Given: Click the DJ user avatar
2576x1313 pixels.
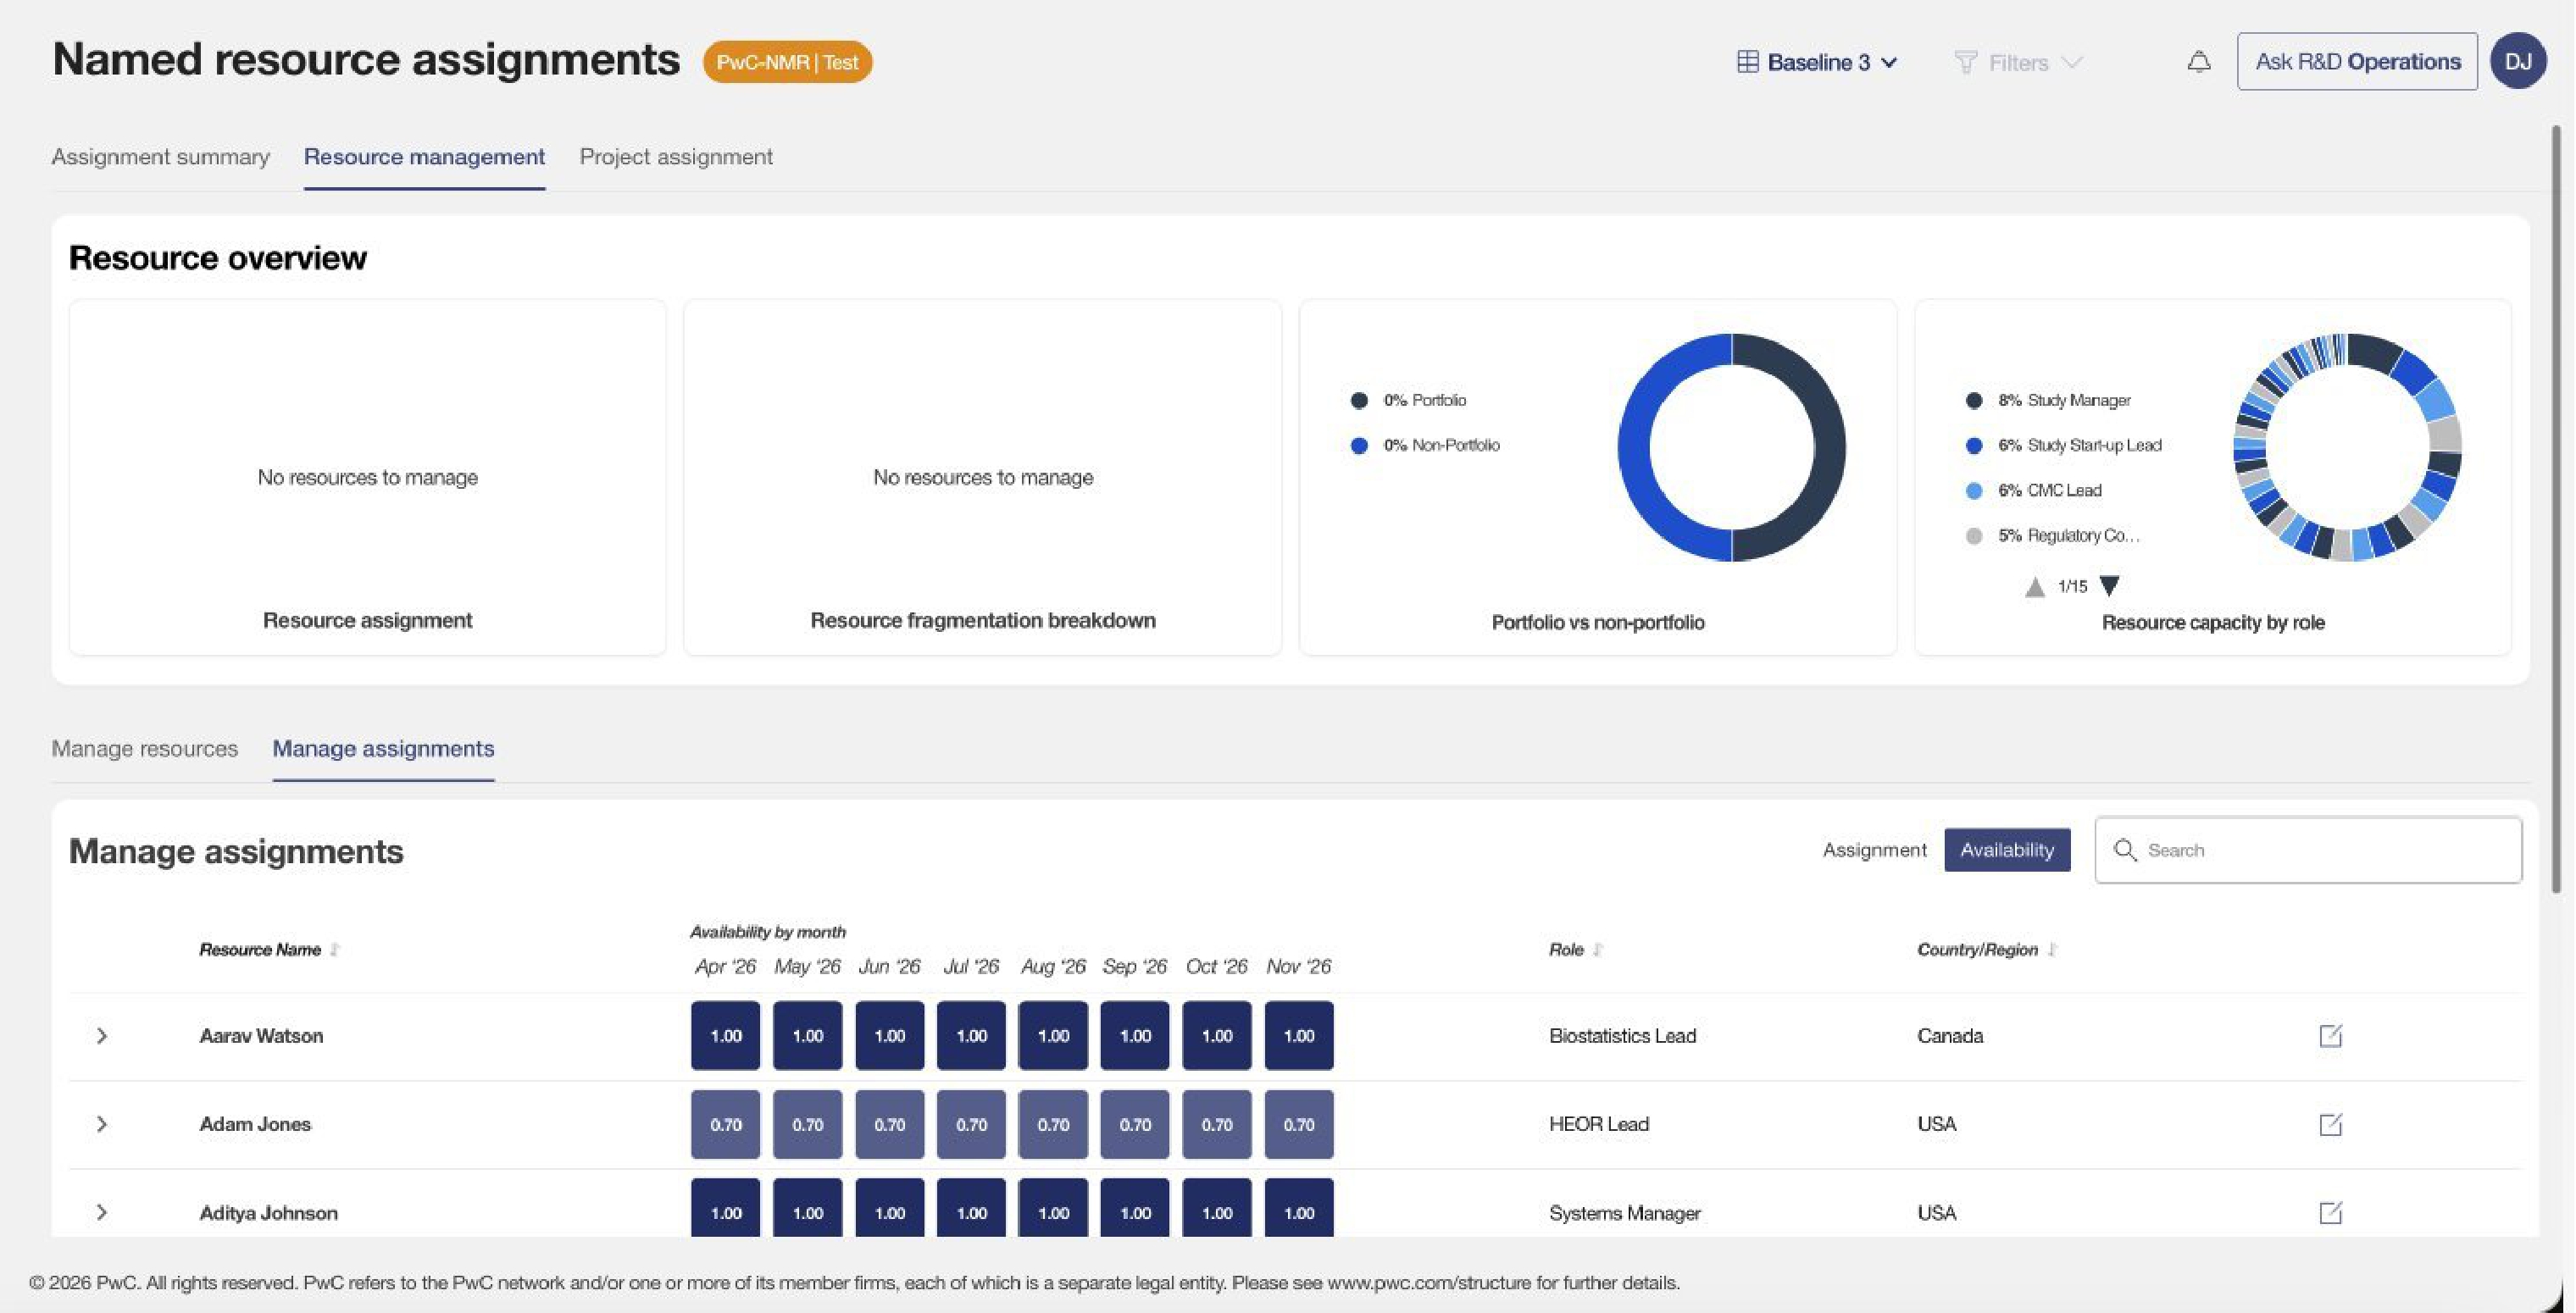Looking at the screenshot, I should click(2518, 61).
